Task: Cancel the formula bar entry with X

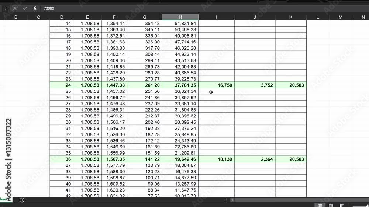Action: click(x=15, y=8)
